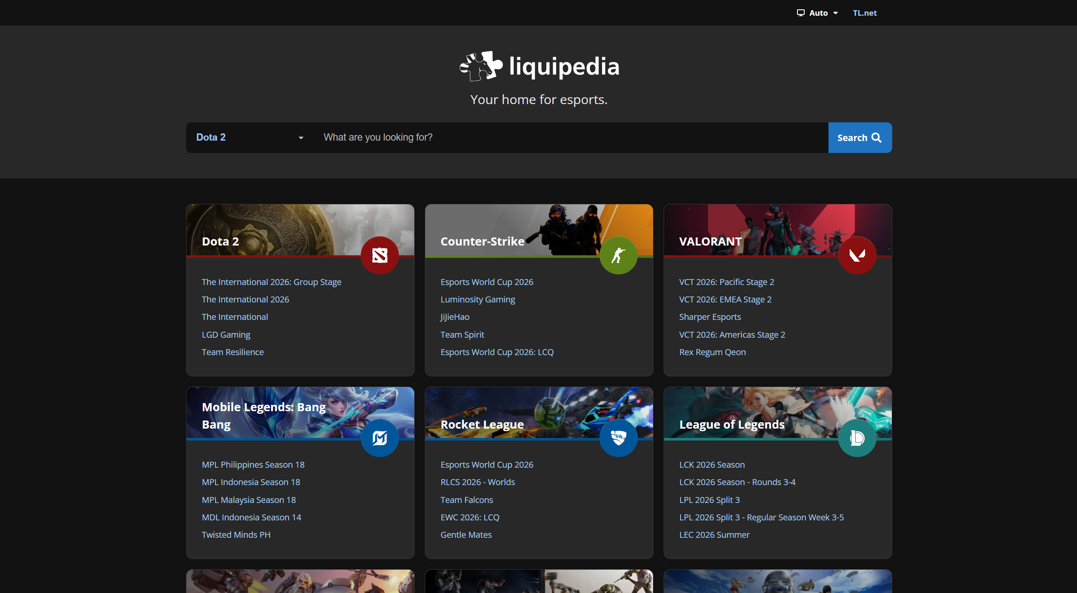This screenshot has width=1077, height=593.
Task: Open VCT 2026: EMEA Stage 2 link
Action: [x=725, y=299]
